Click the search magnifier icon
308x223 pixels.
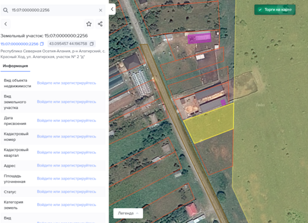[6, 10]
